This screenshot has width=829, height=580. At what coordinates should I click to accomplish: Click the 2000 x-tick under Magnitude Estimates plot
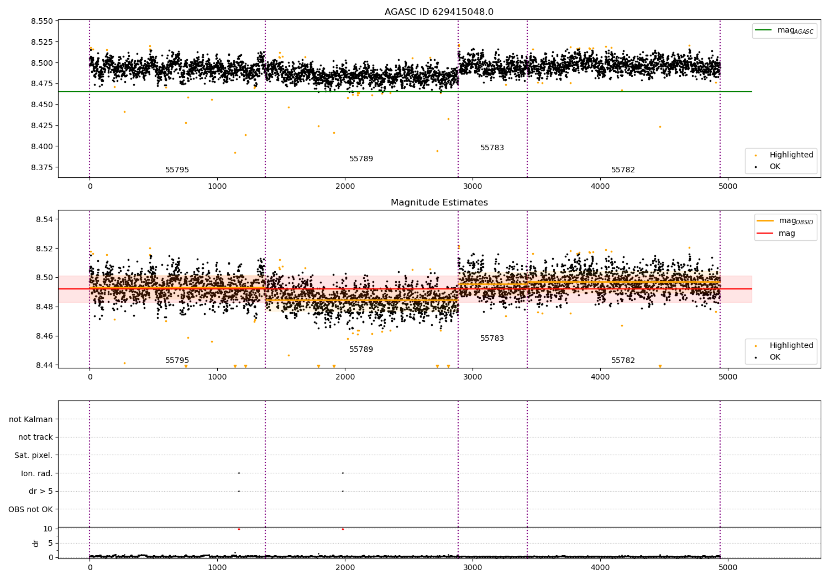point(345,377)
